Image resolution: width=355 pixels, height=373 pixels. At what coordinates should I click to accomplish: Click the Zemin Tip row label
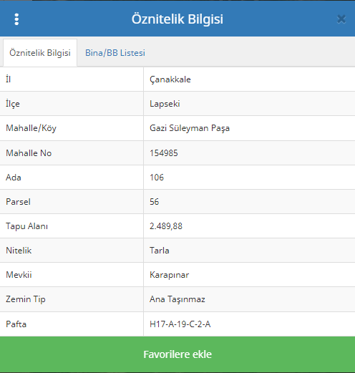coord(26,299)
